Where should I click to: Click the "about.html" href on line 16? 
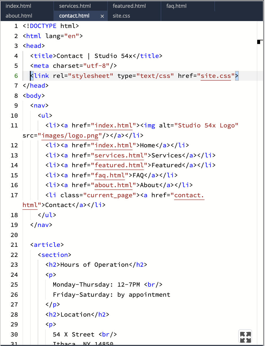click(x=114, y=185)
